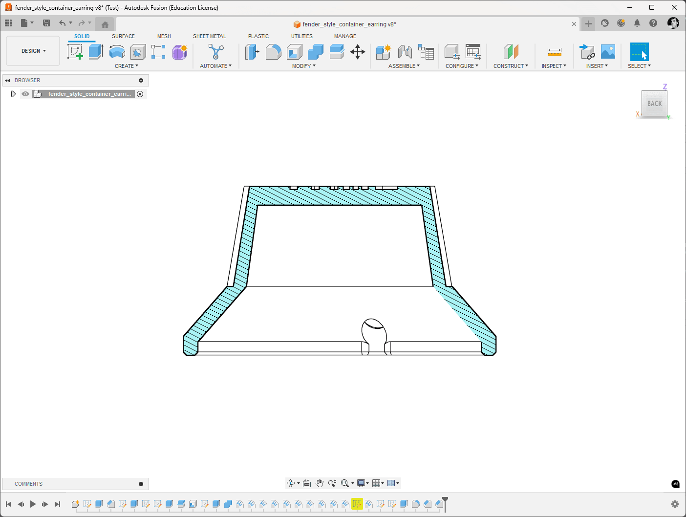The width and height of the screenshot is (686, 517).
Task: Expand the Comments panel
Action: [141, 484]
